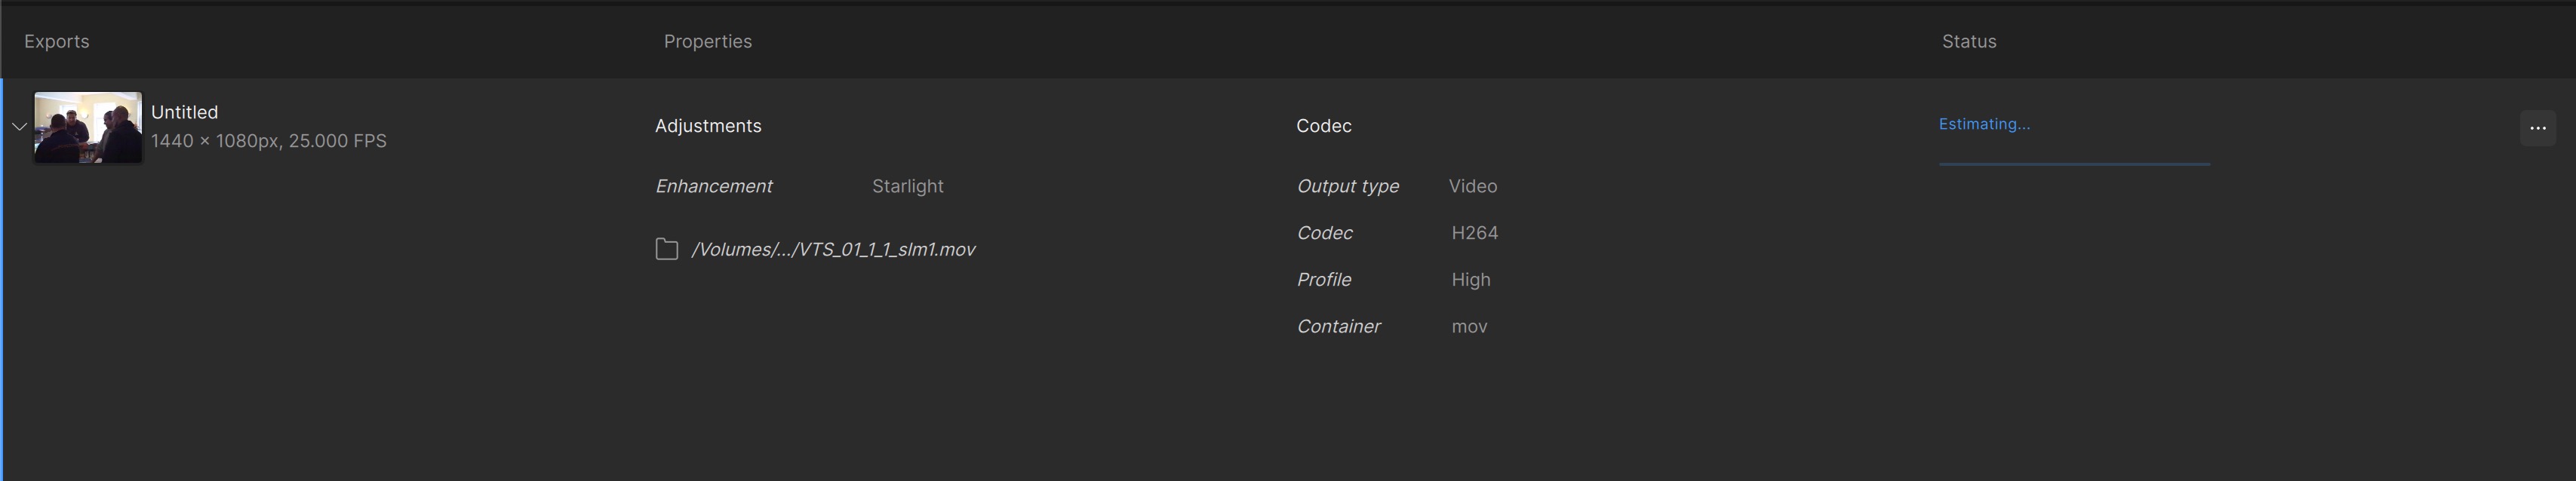Click the Untitled video thumbnail

pos(88,127)
